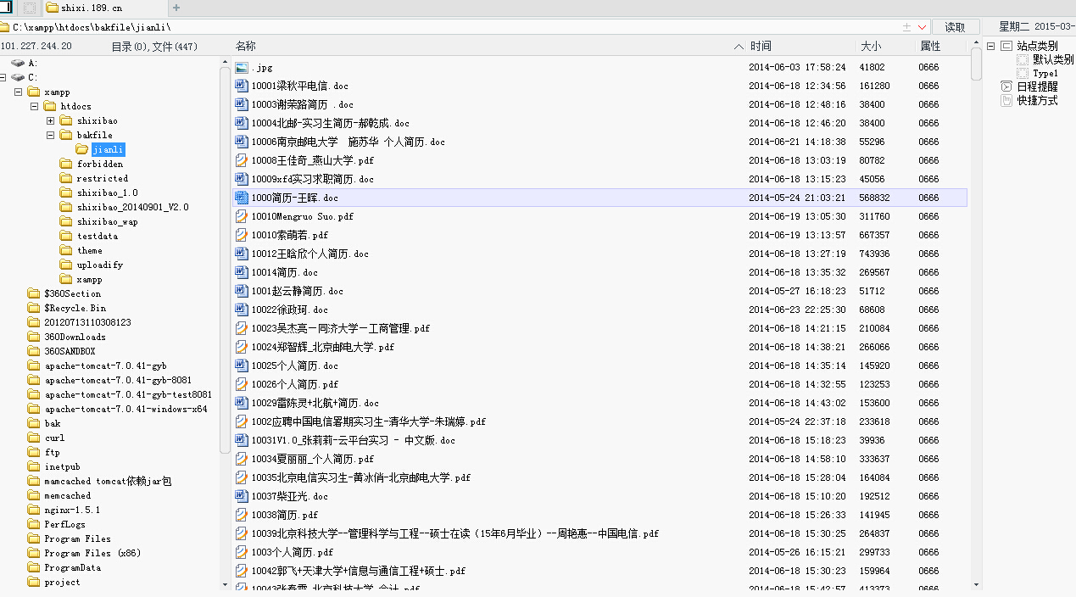This screenshot has height=597, width=1076.
Task: Select the forbidden folder
Action: [x=99, y=164]
